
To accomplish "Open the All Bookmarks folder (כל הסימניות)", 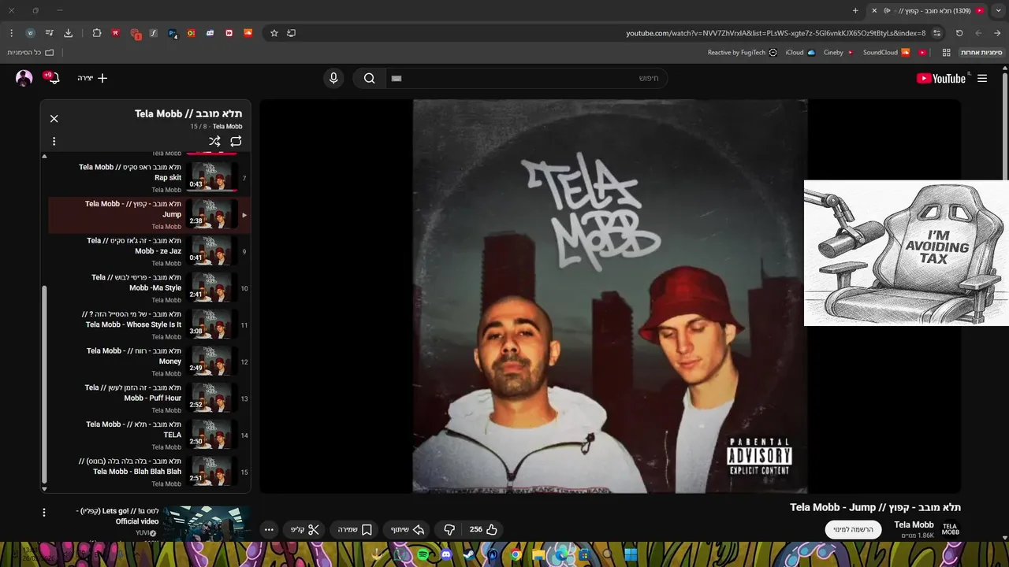I will coord(31,53).
